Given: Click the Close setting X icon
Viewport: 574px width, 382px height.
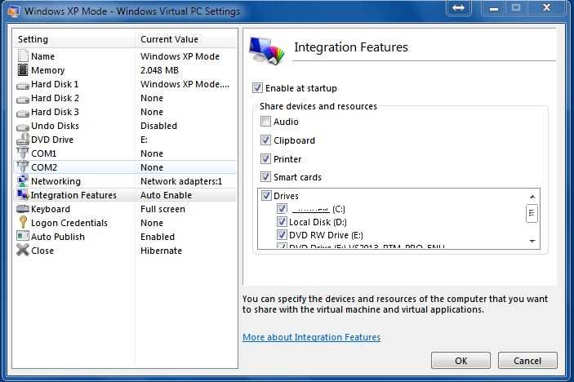Looking at the screenshot, I should tap(23, 251).
